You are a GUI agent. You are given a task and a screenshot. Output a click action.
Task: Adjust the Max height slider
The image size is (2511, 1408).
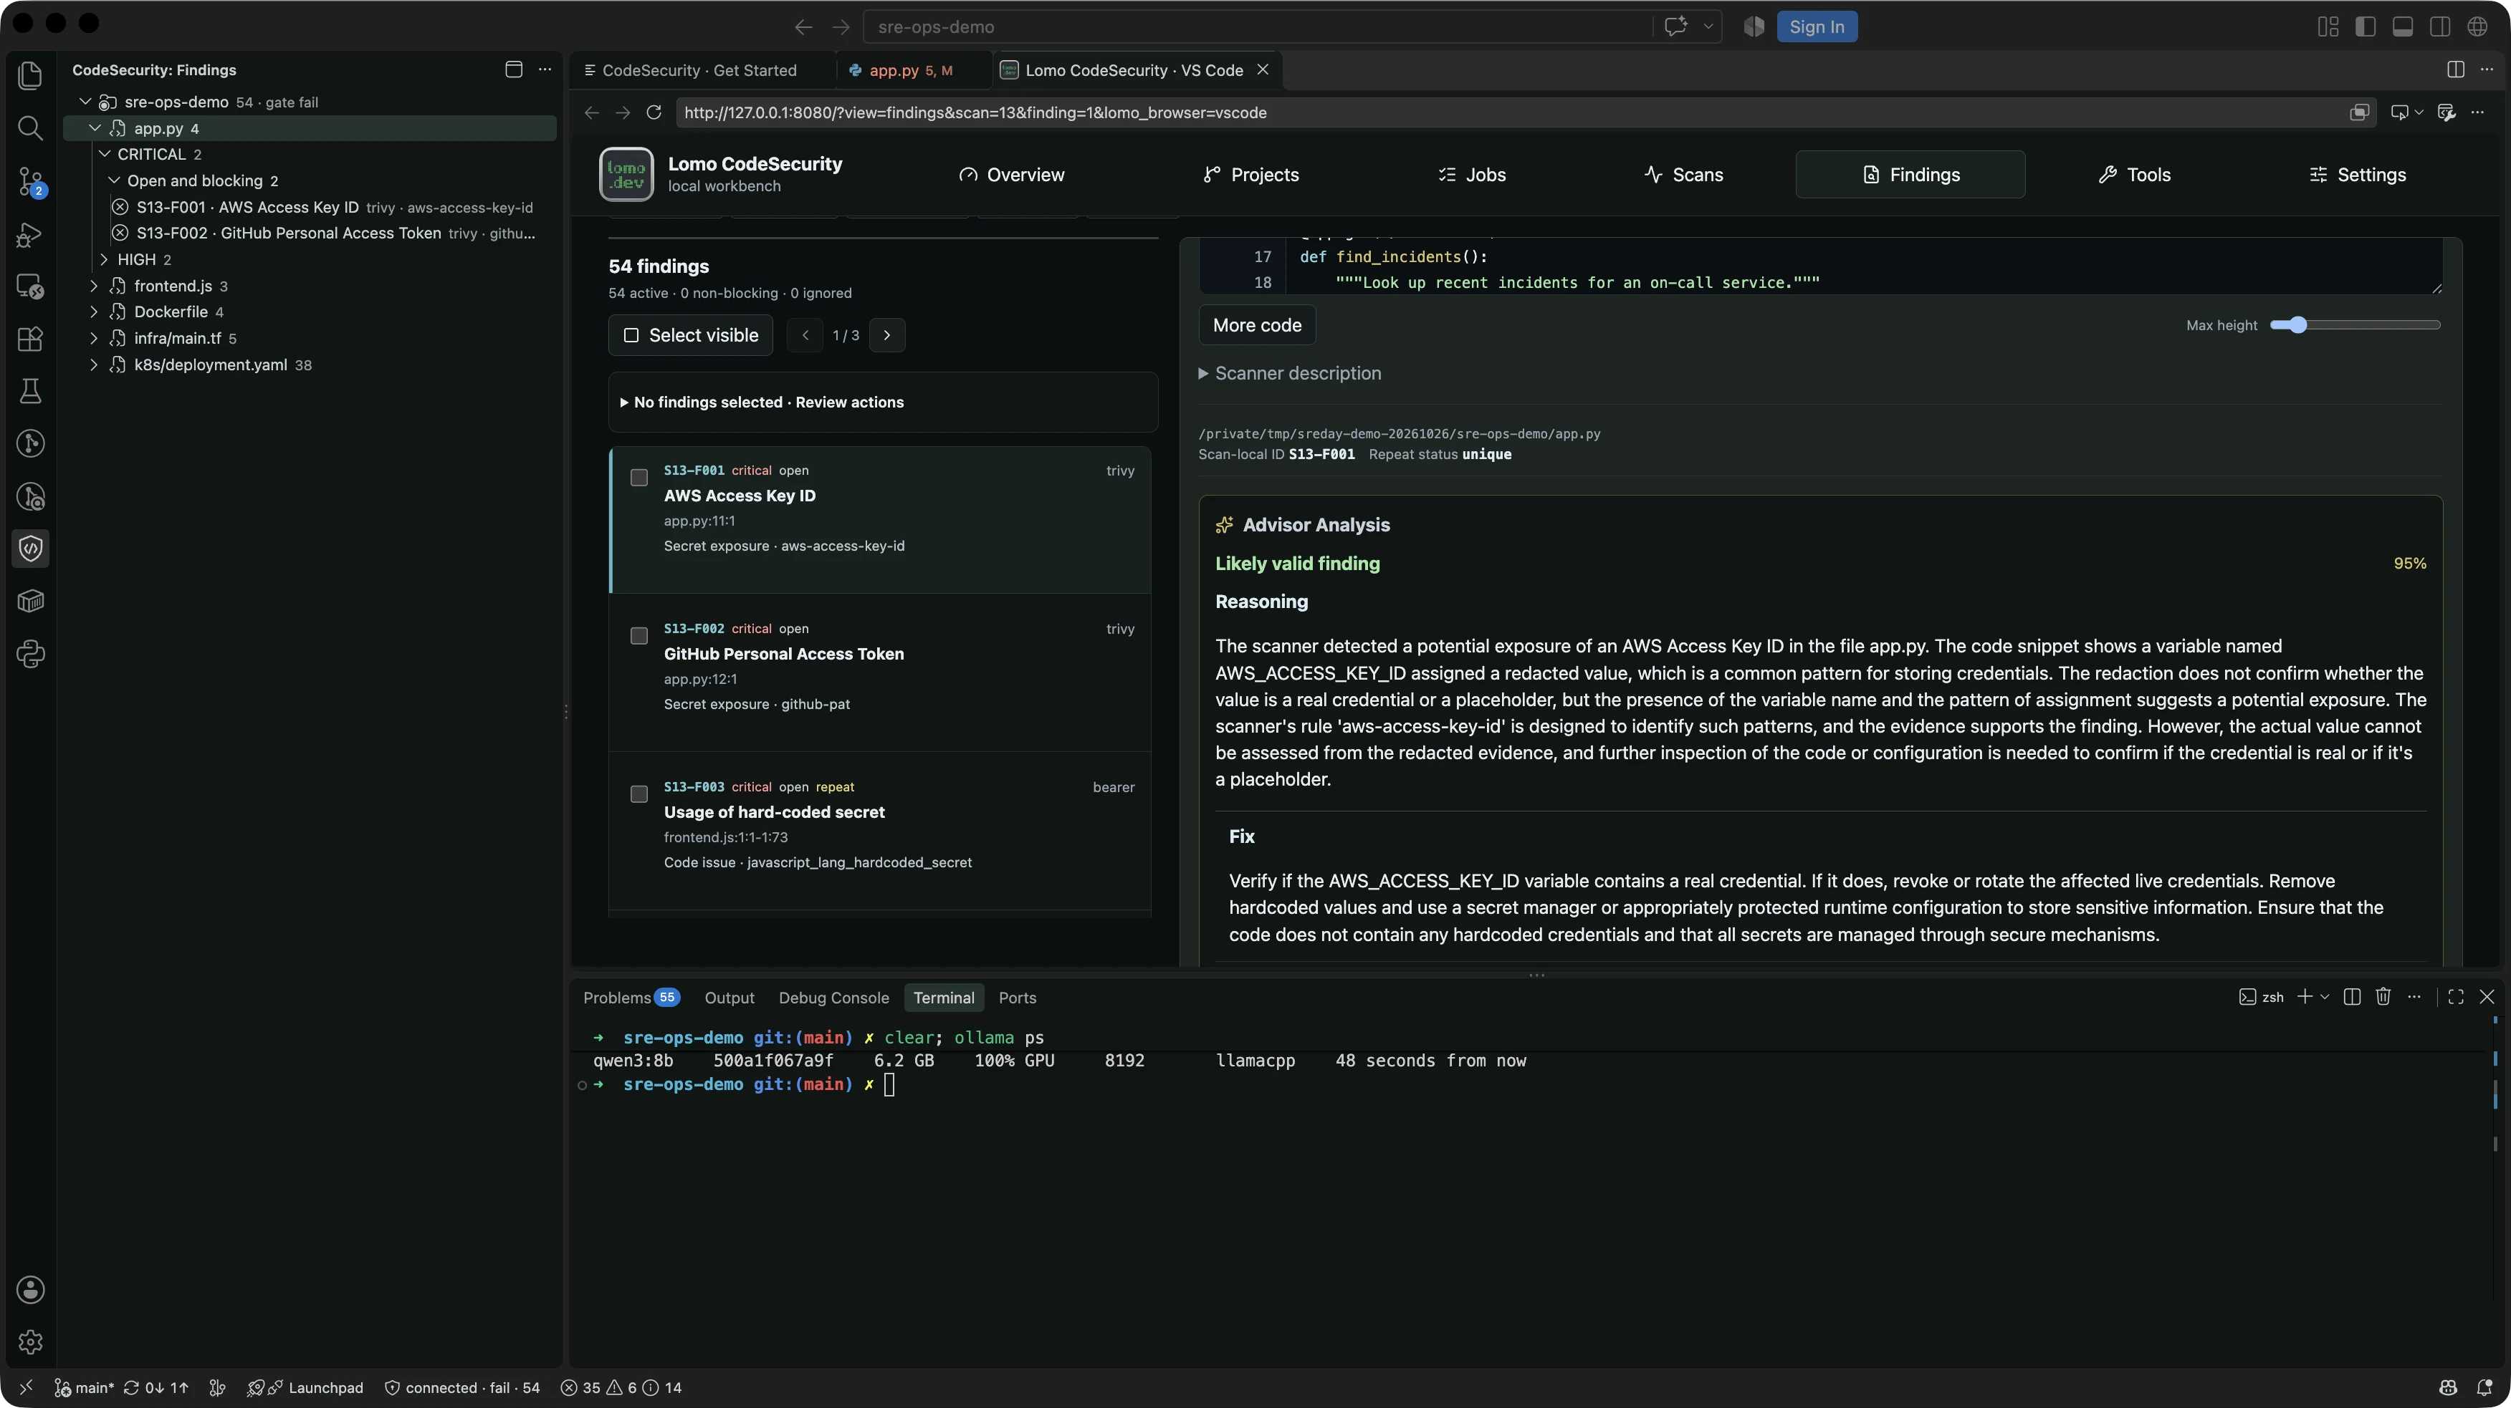point(2355,324)
